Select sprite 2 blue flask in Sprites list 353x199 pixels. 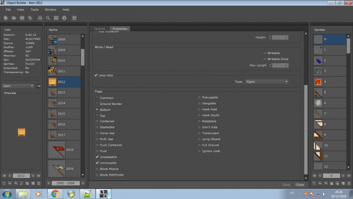coord(330,61)
